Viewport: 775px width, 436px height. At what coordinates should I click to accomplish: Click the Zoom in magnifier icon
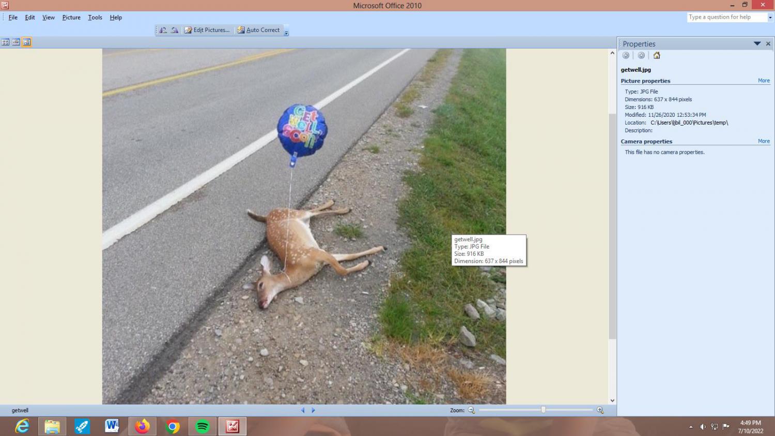click(600, 410)
